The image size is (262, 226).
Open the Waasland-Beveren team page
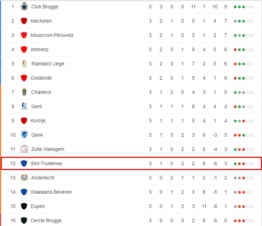51,192
